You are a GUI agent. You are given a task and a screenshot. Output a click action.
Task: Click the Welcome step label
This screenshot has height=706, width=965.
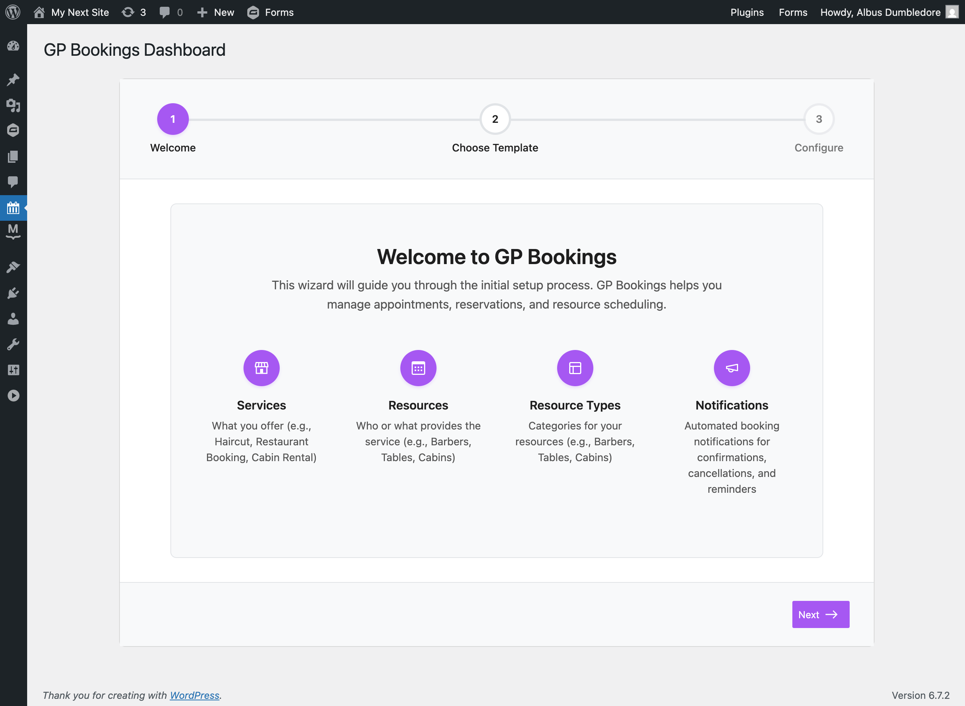(173, 148)
